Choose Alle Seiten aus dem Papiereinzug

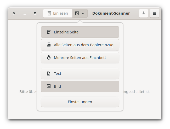(x=80, y=45)
